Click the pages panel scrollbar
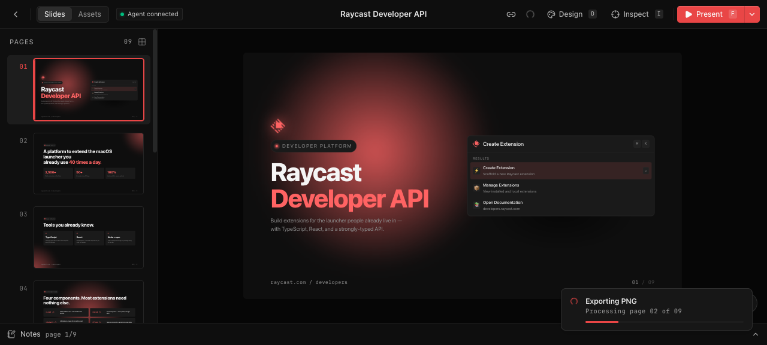Image resolution: width=767 pixels, height=345 pixels. click(155, 90)
